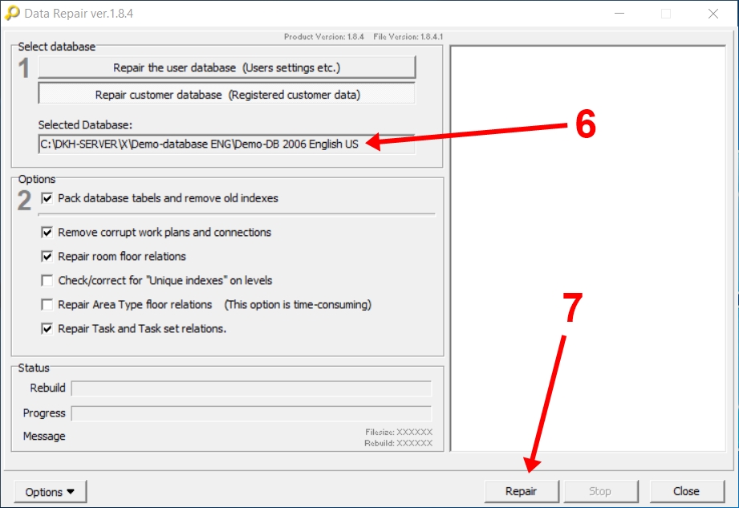The height and width of the screenshot is (508, 739).
Task: Enable Check/correct for Unique indexes on levels
Action: tap(47, 280)
